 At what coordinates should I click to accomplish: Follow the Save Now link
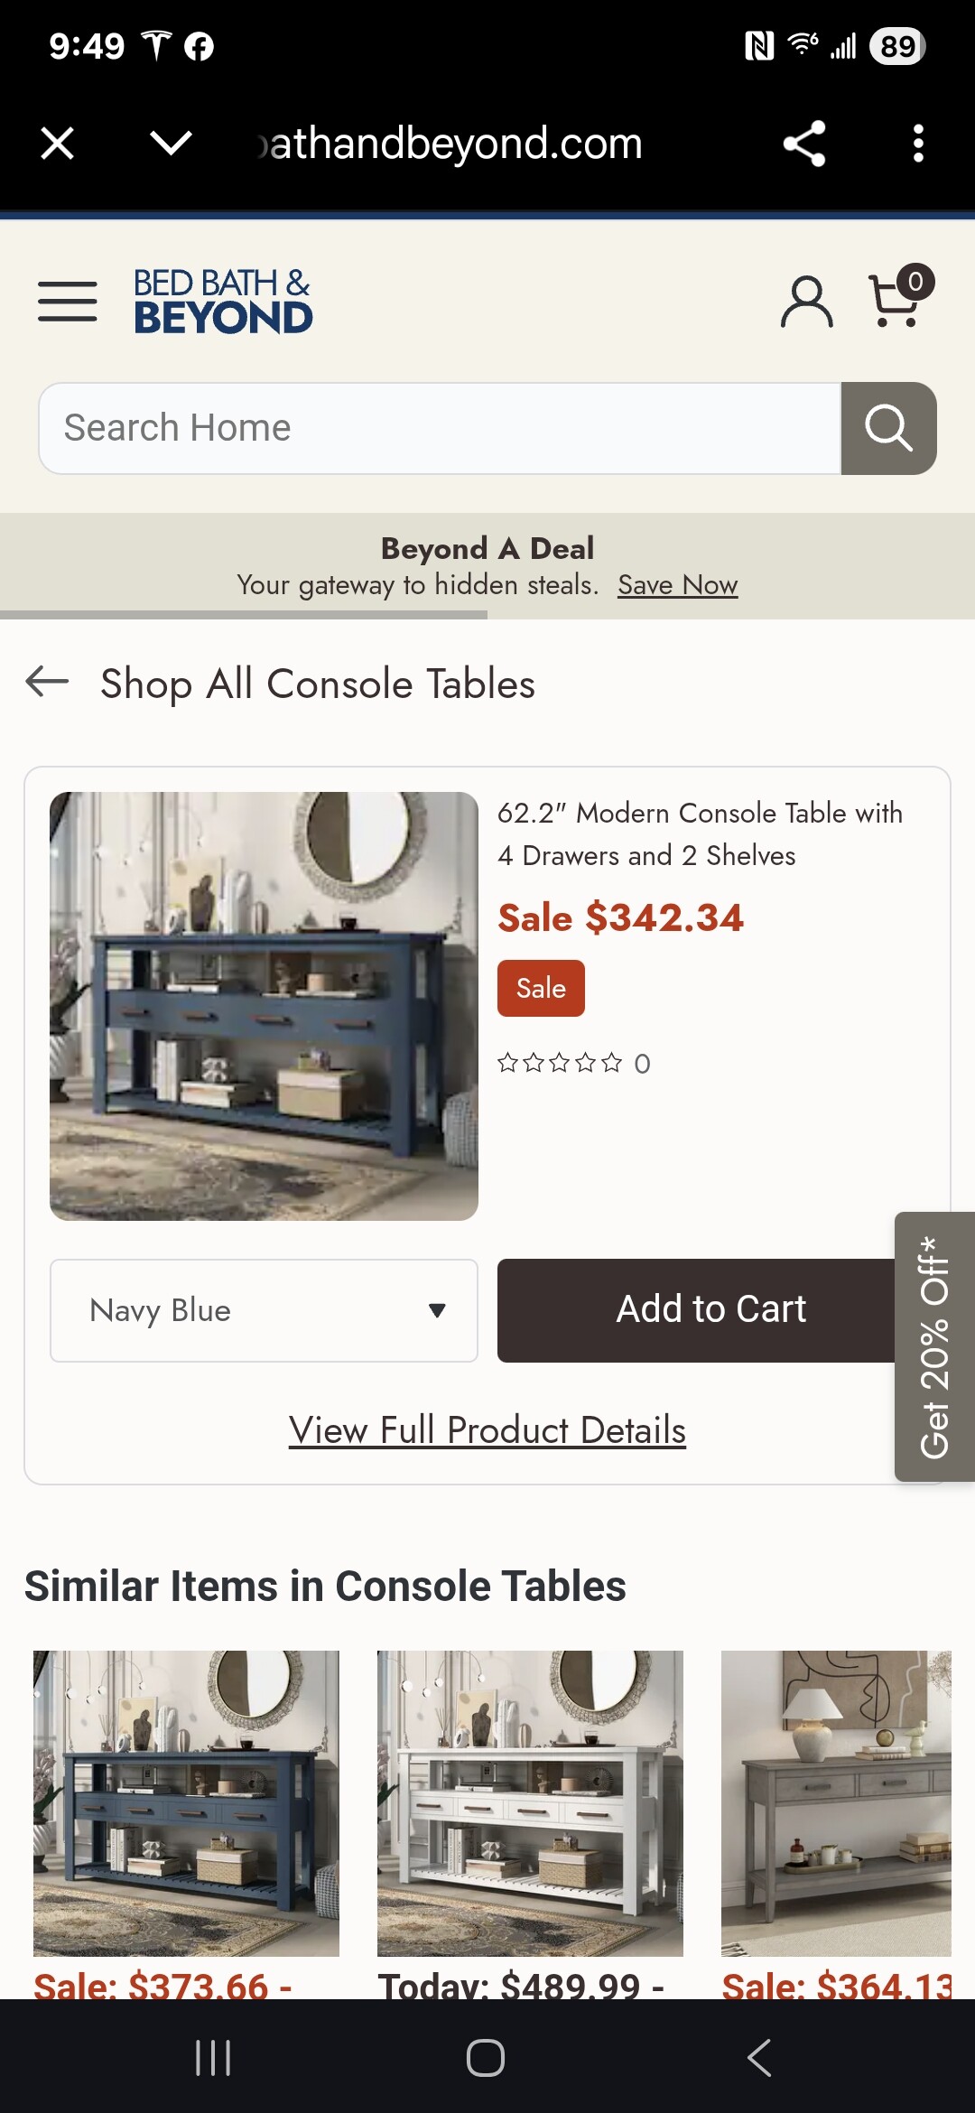677,585
